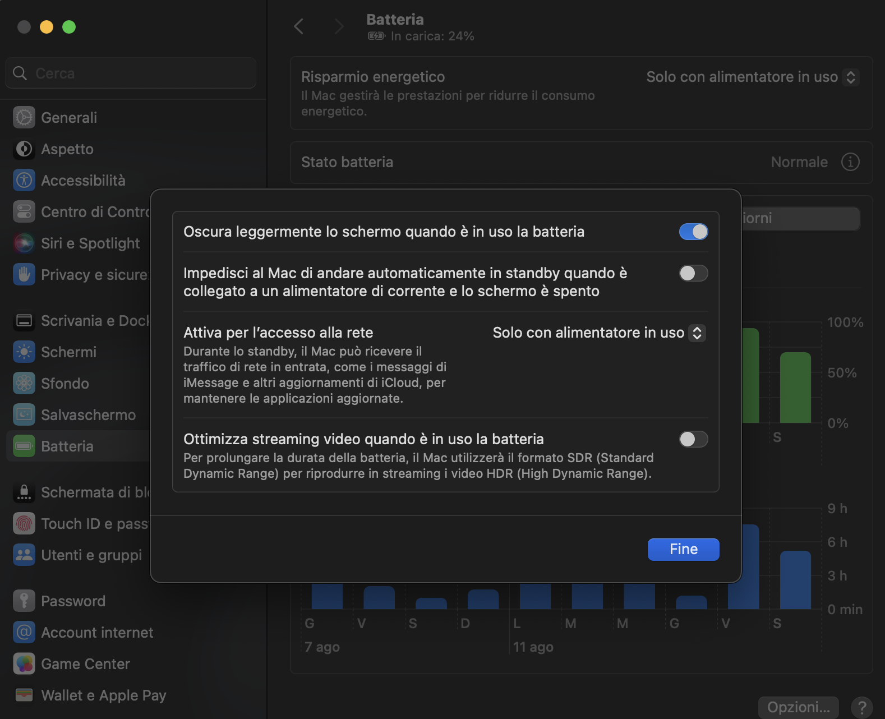This screenshot has width=885, height=719.
Task: Click the Cerca search field
Action: point(131,73)
